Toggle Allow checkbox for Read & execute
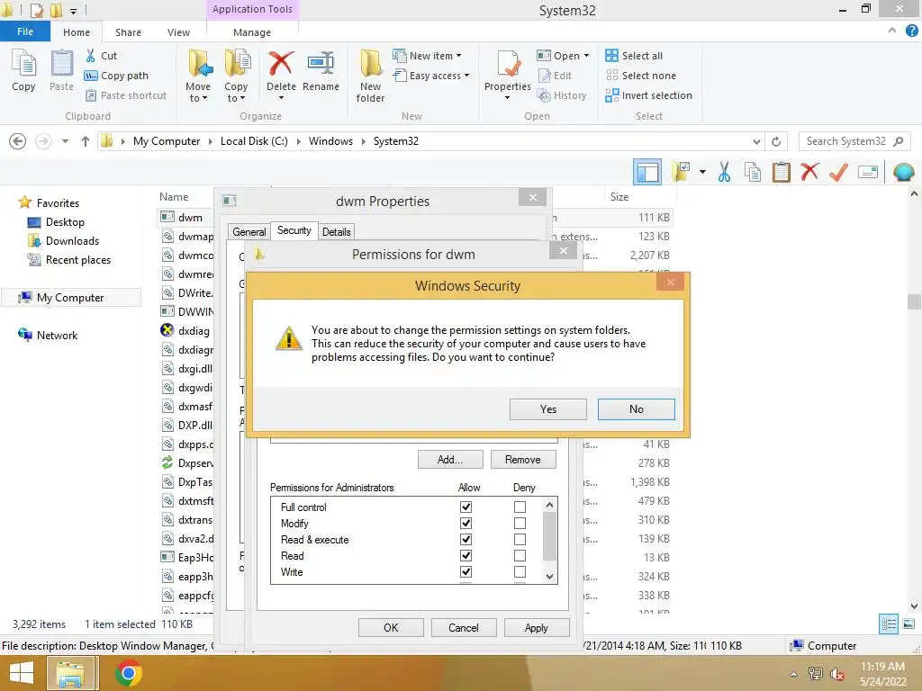Screen dimensions: 922x691 point(466,540)
